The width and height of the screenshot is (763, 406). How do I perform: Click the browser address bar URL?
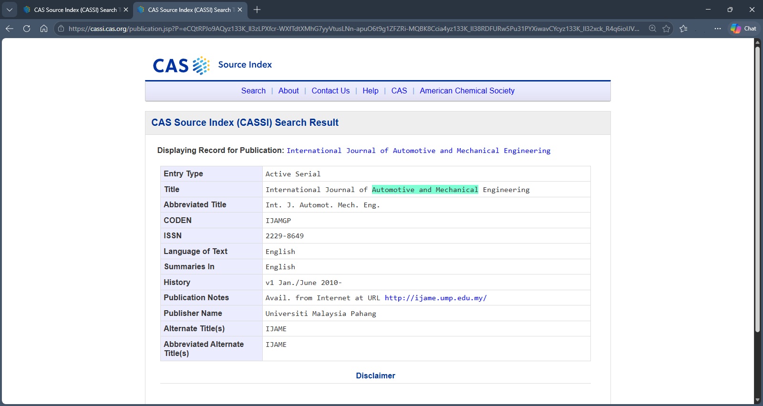point(353,29)
